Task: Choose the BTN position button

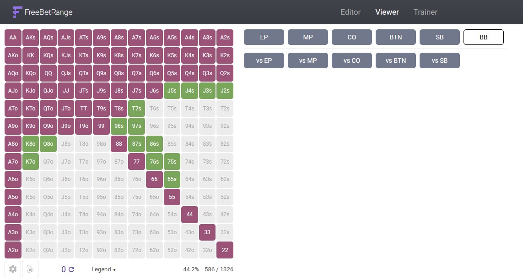Action: pyautogui.click(x=396, y=37)
